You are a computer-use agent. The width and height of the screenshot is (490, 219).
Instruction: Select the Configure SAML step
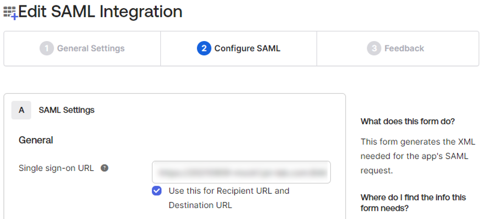click(239, 48)
